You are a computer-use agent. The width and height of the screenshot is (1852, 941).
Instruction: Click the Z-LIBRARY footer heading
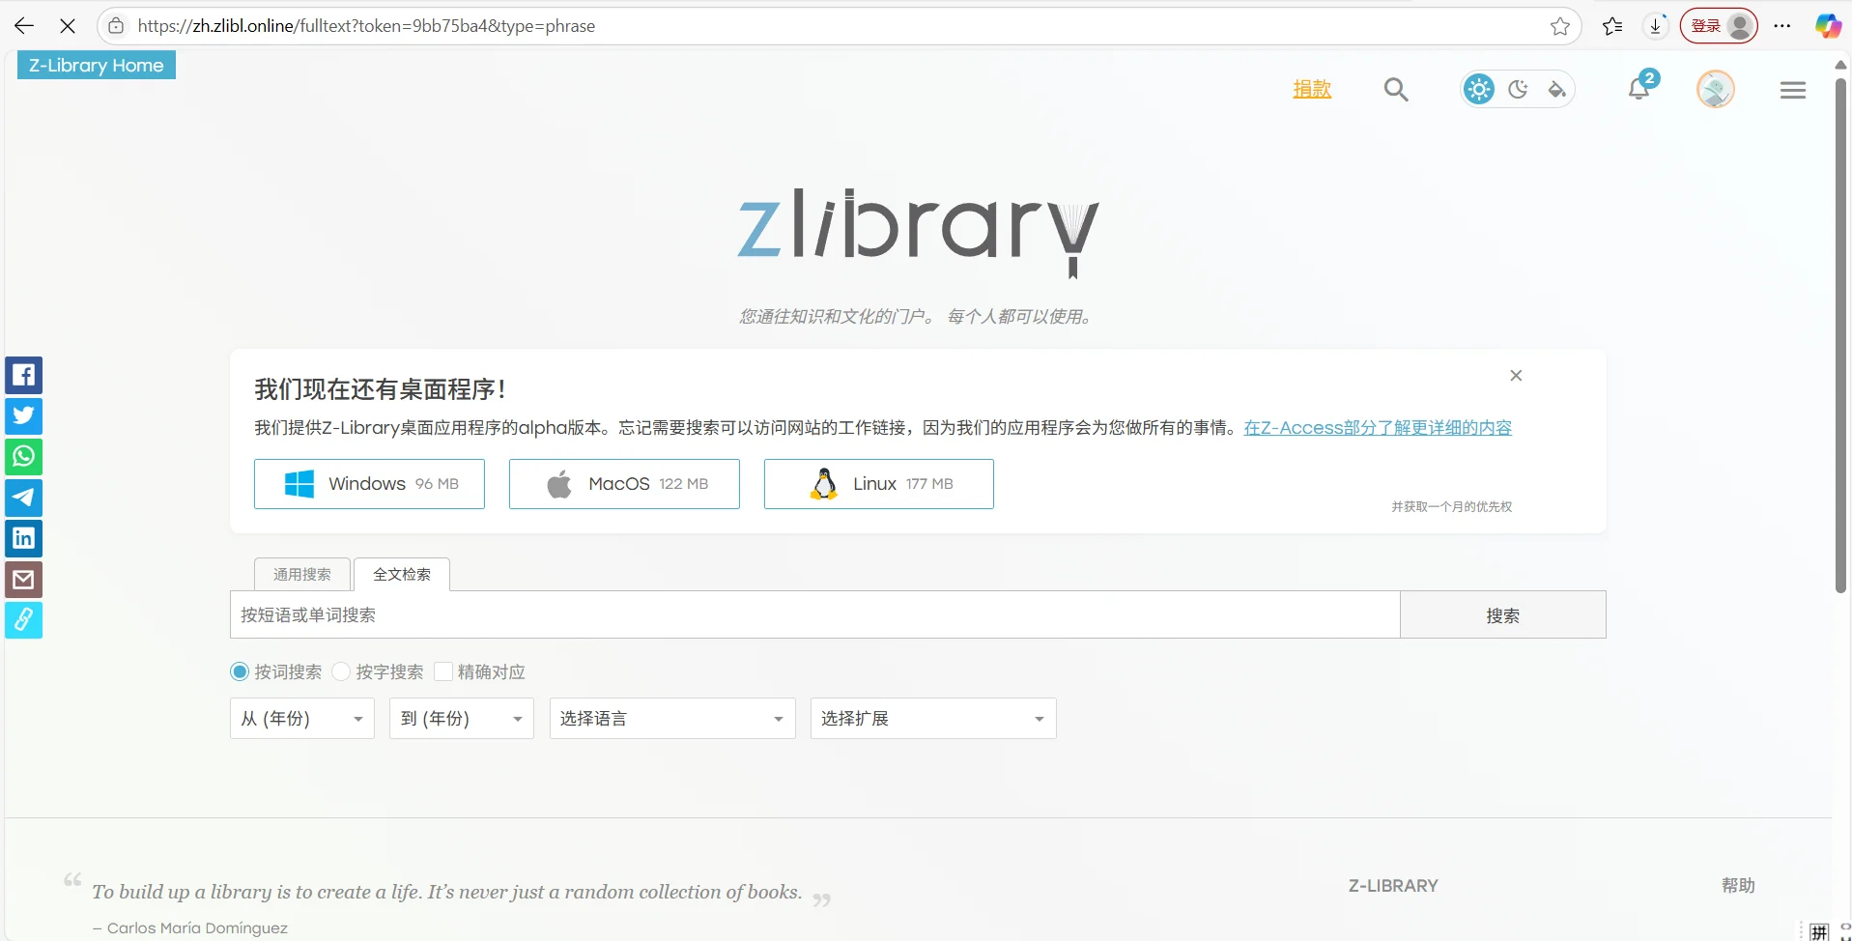click(x=1393, y=886)
